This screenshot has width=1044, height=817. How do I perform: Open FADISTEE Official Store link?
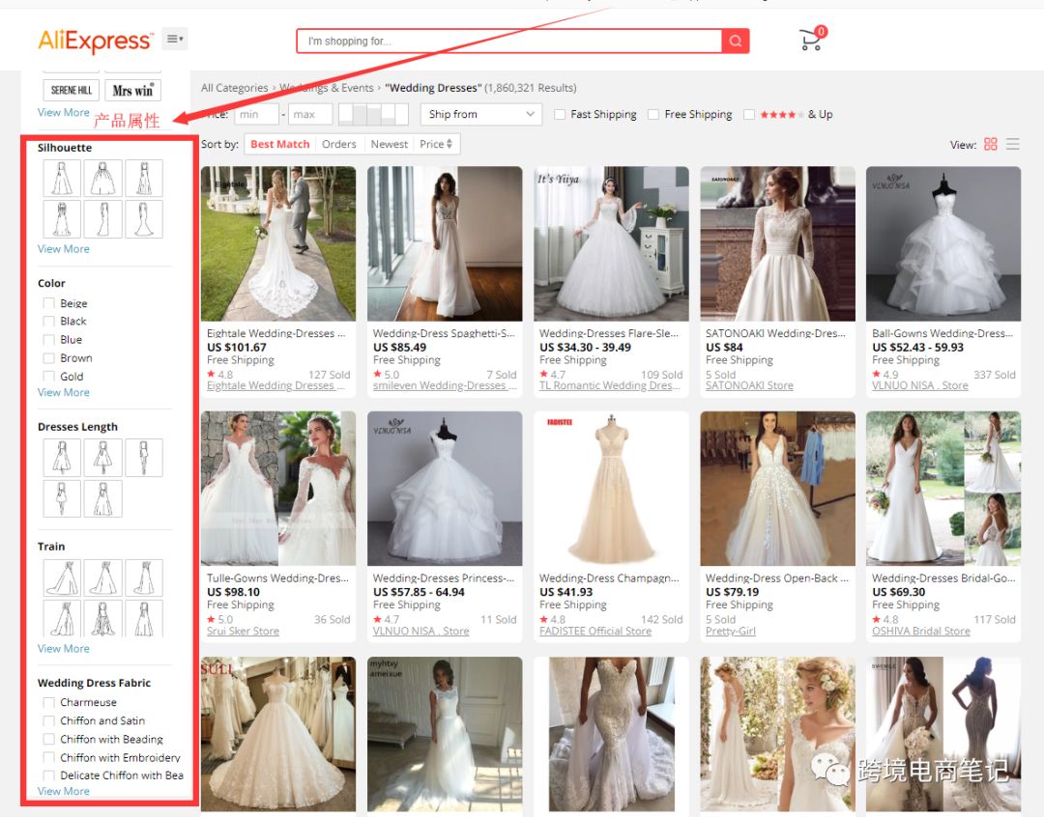tap(595, 631)
